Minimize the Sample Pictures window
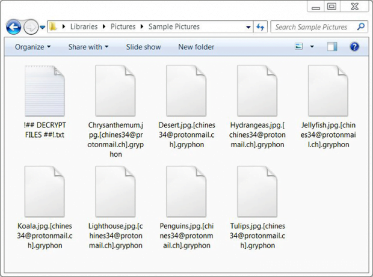 coord(316,7)
